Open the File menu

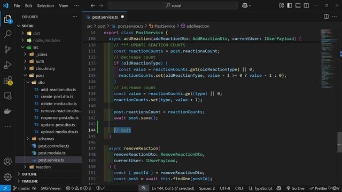(17, 6)
